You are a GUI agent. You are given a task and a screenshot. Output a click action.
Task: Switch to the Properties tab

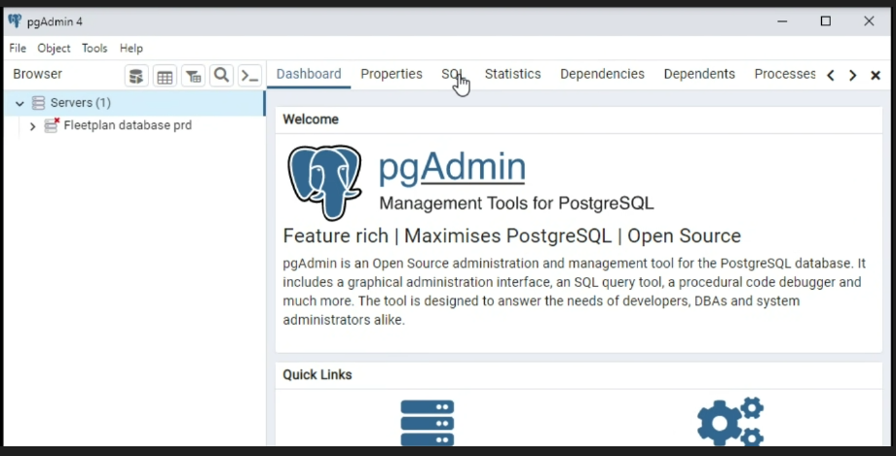(x=391, y=74)
